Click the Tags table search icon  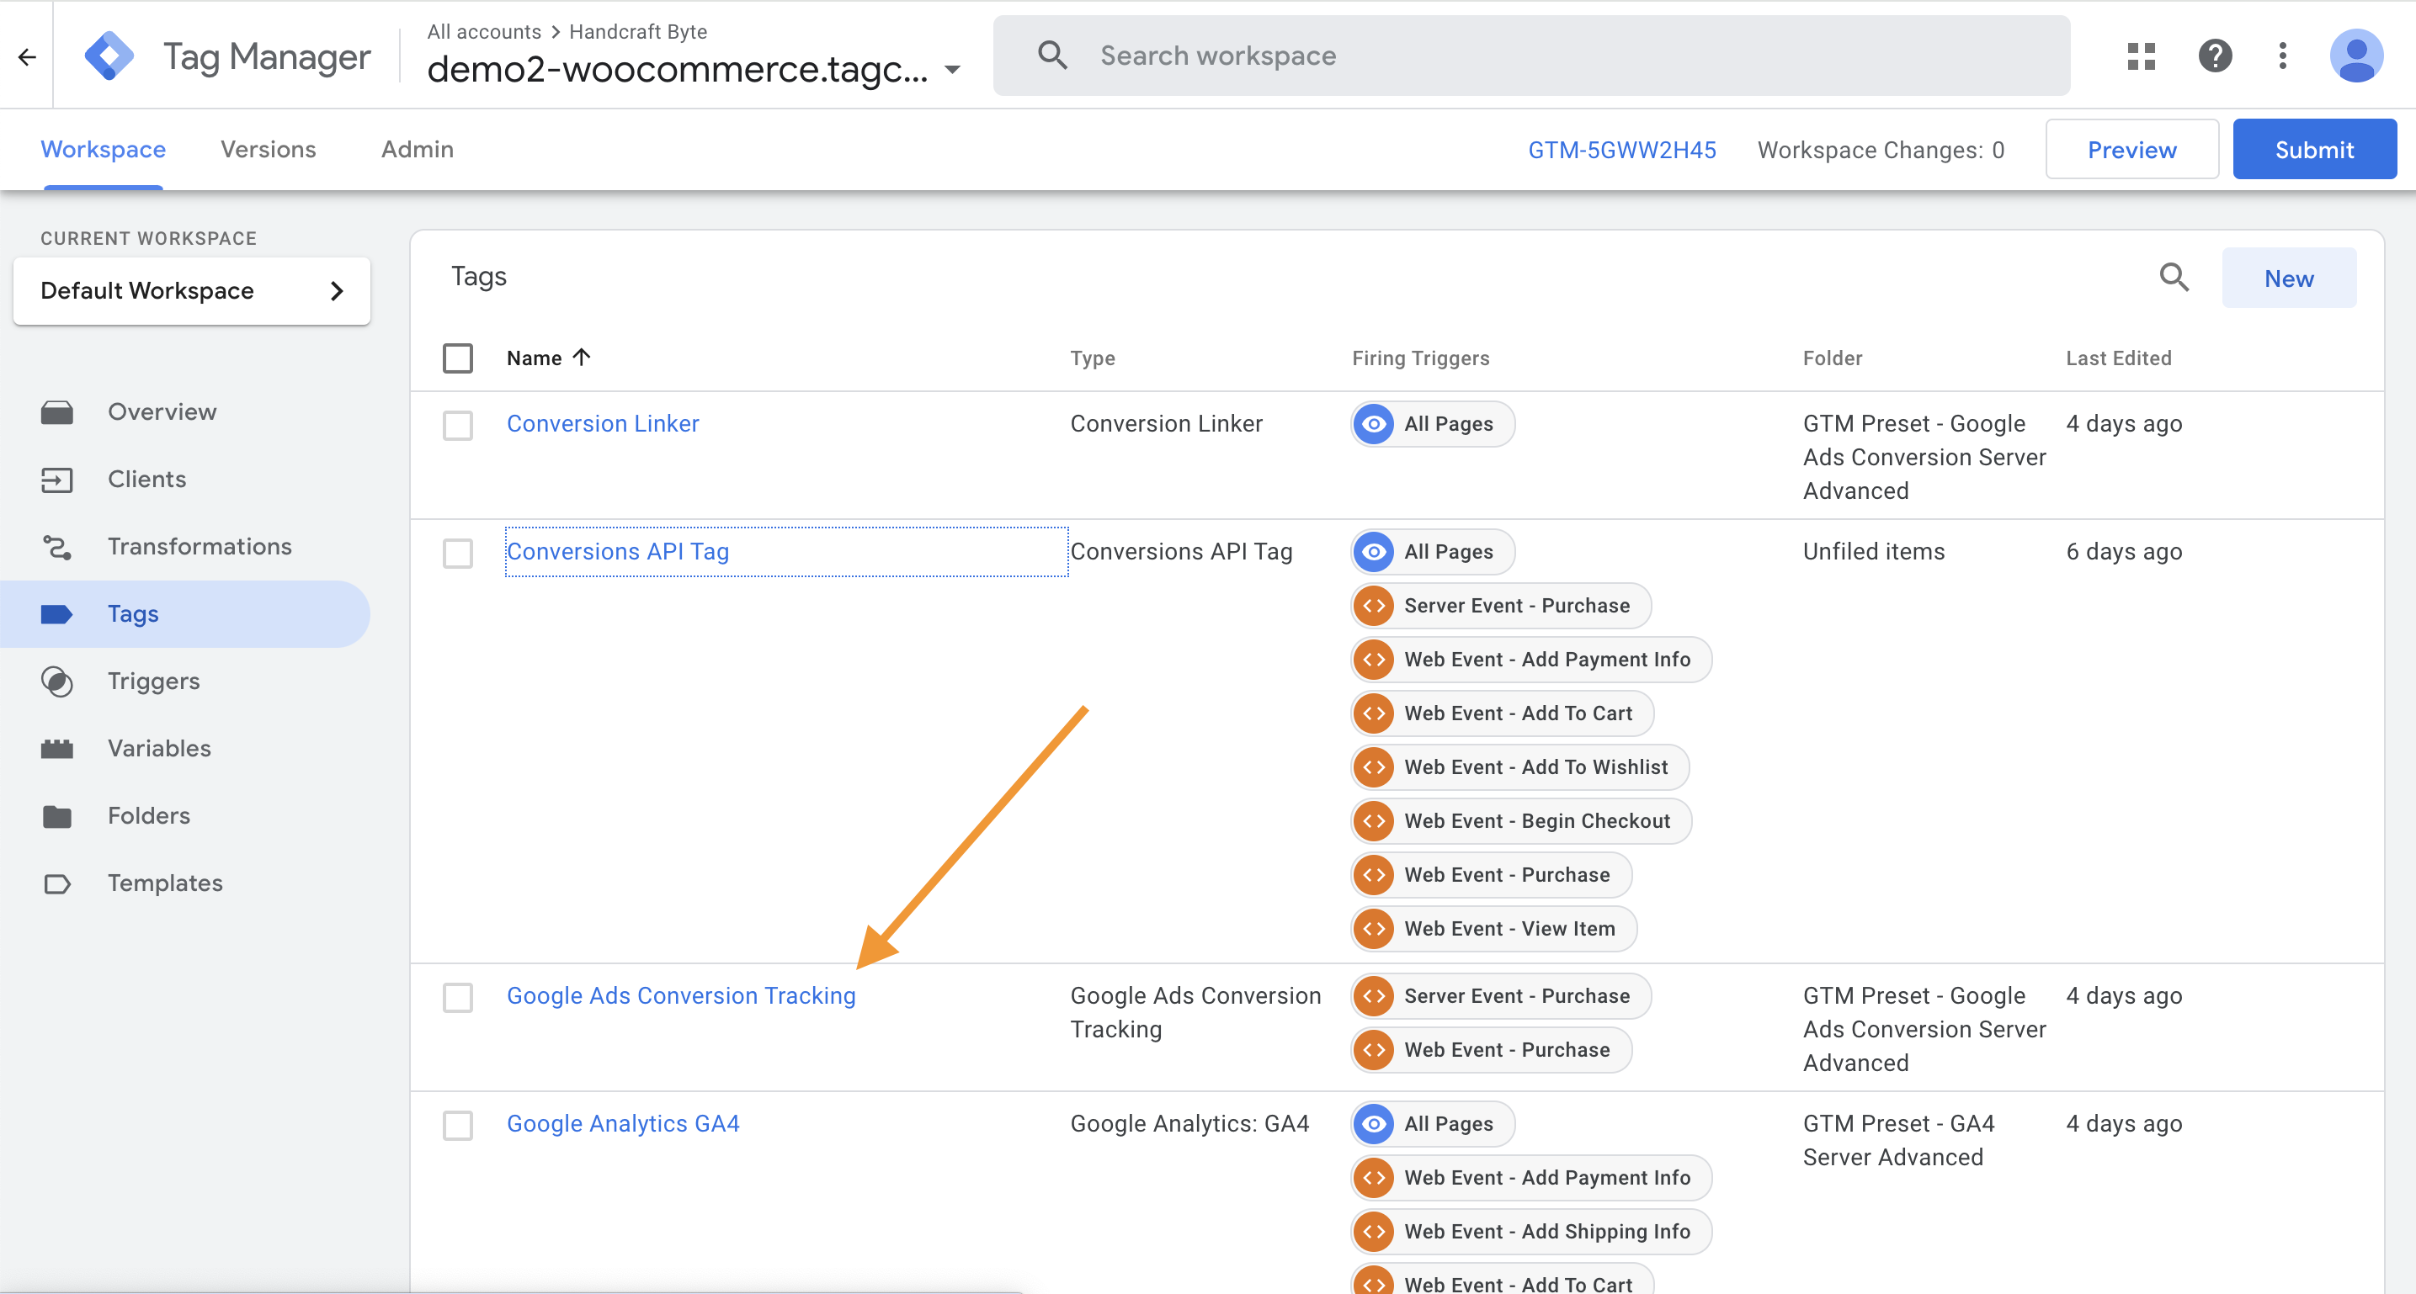(x=2174, y=278)
